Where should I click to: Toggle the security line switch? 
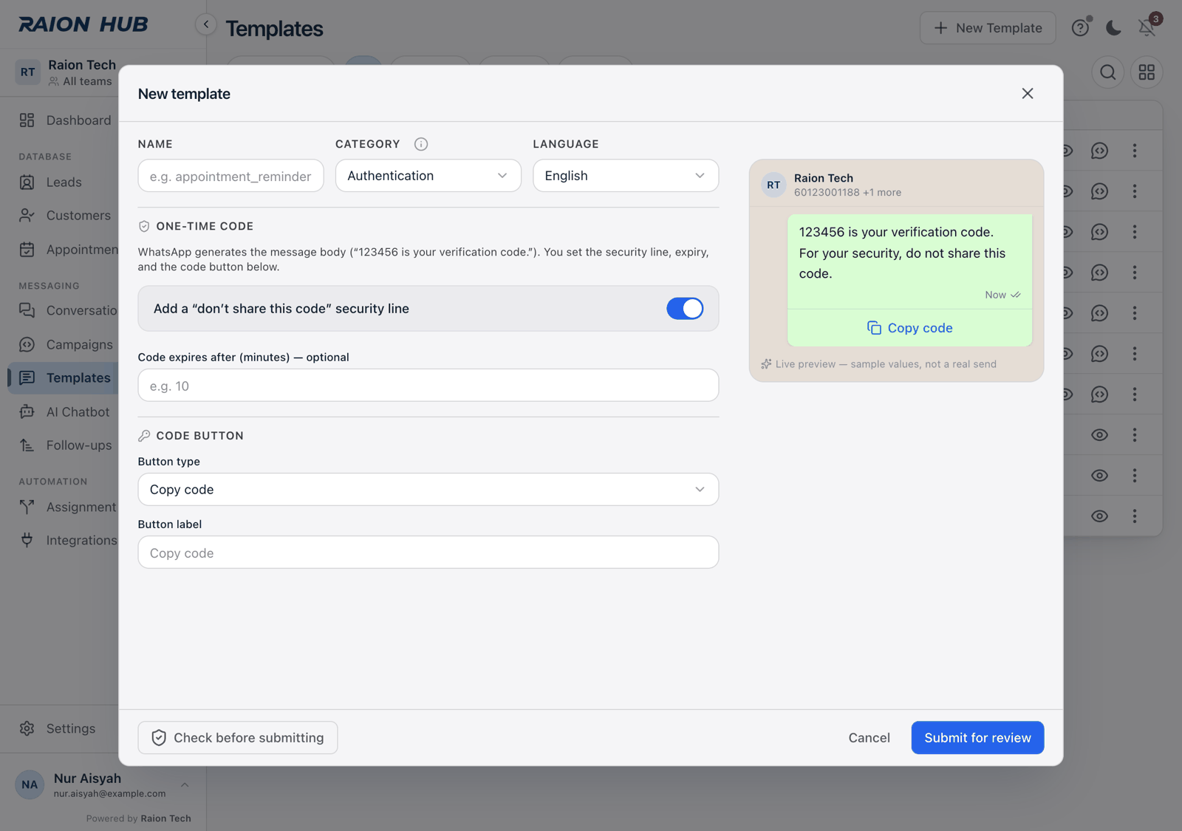click(x=685, y=309)
